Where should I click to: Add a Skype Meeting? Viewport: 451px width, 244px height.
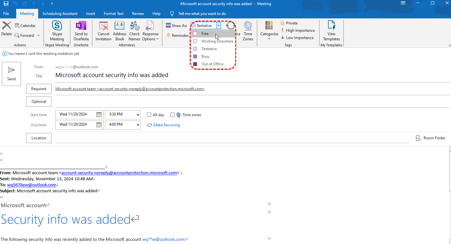57,31
